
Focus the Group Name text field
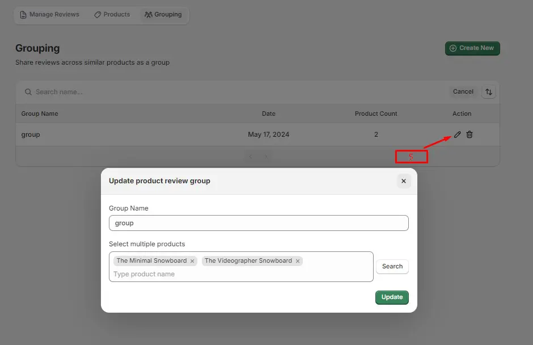coord(259,223)
